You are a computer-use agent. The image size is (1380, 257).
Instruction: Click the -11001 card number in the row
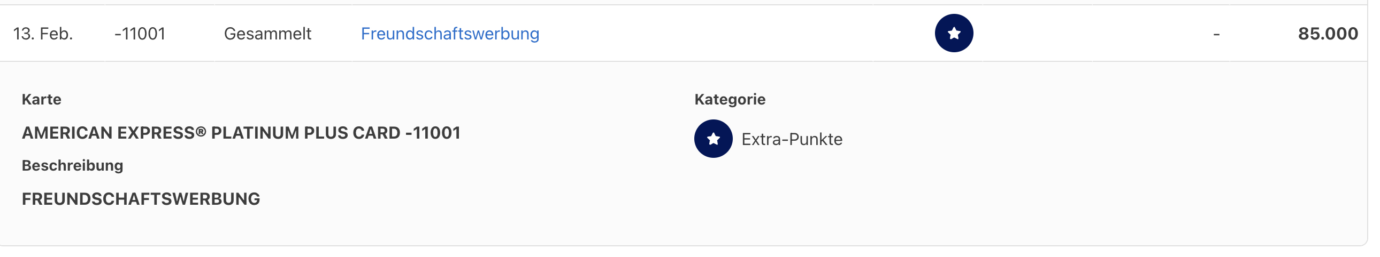(140, 34)
